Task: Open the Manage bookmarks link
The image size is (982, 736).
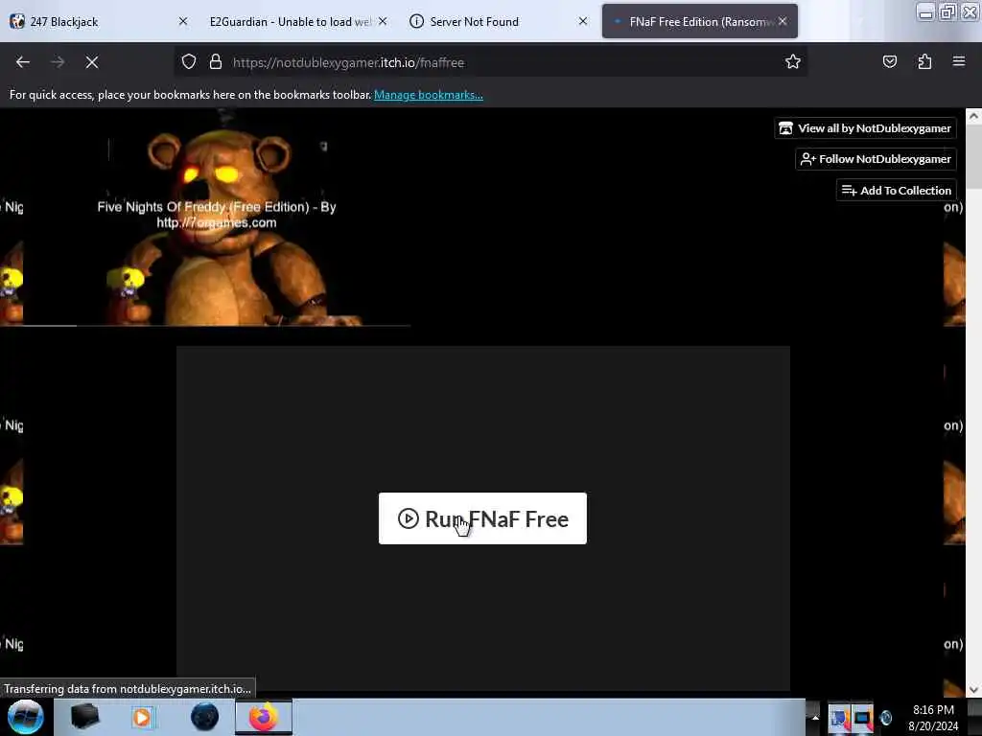Action: point(429,95)
